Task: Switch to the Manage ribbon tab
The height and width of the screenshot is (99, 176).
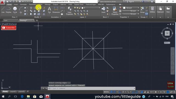Action: [x=48, y=4]
